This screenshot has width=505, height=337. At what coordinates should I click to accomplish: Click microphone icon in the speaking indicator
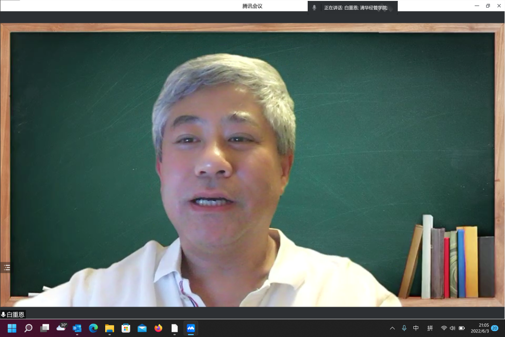click(x=314, y=7)
